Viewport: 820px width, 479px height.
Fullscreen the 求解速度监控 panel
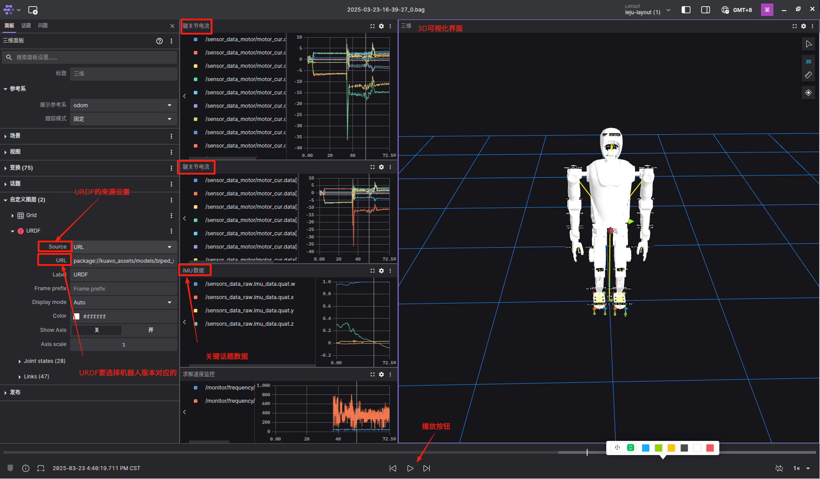tap(373, 374)
